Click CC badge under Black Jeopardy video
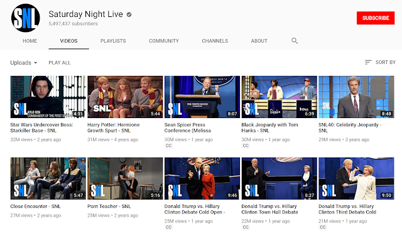402x233 pixels. click(x=246, y=146)
